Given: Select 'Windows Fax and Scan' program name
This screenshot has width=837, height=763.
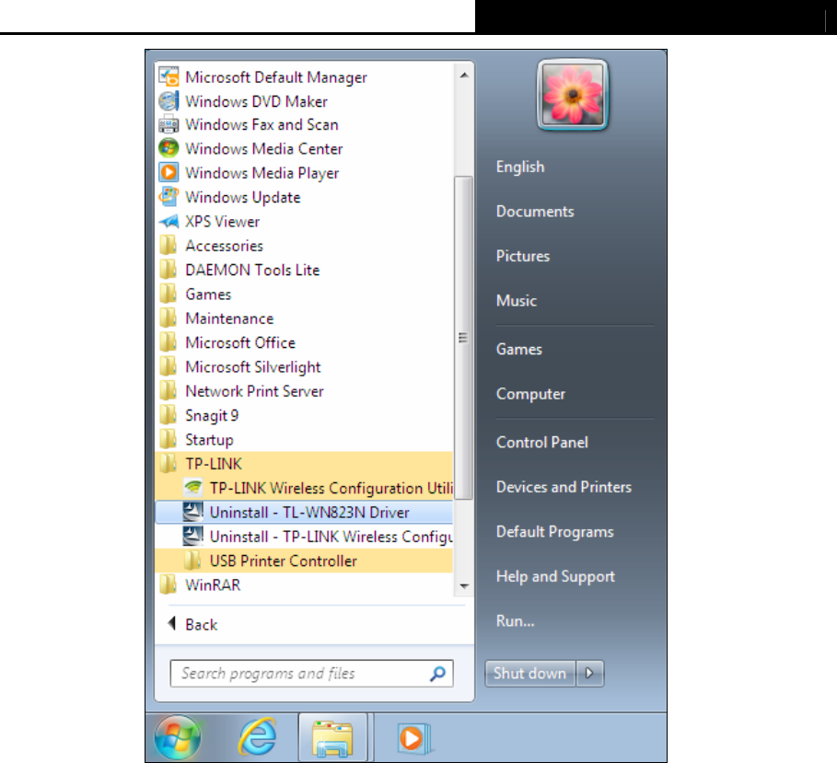Looking at the screenshot, I should point(262,124).
